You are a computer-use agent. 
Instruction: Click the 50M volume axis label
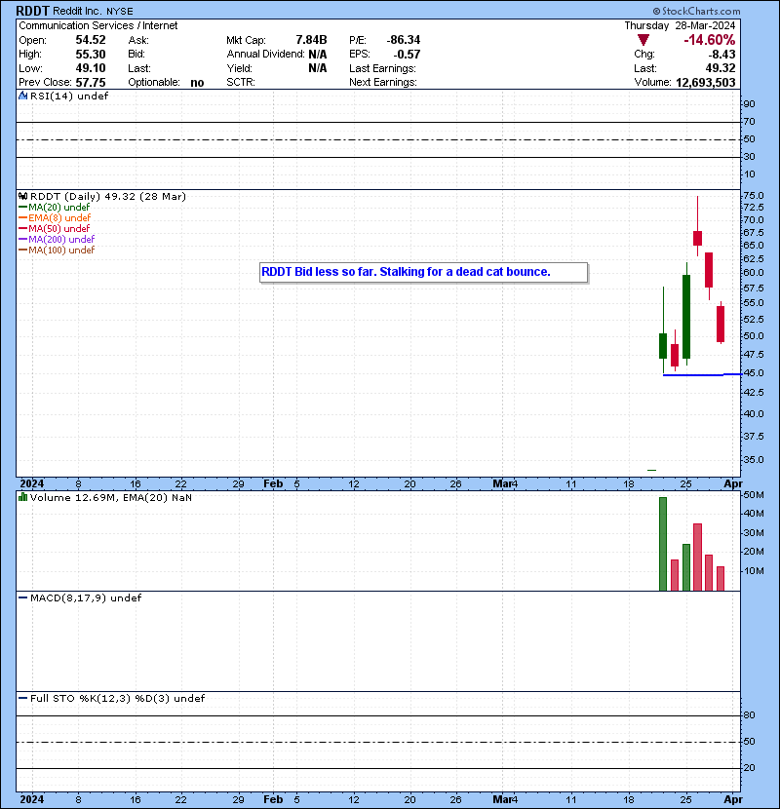pos(754,495)
